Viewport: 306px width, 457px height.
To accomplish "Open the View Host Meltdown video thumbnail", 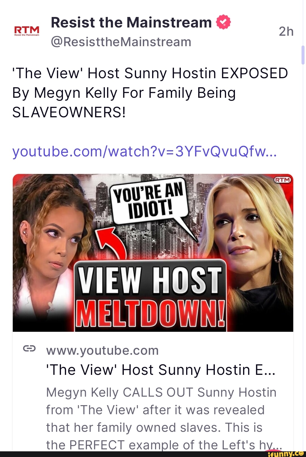I will tap(153, 253).
